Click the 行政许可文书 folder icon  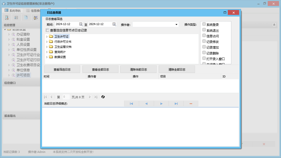coord(51,41)
